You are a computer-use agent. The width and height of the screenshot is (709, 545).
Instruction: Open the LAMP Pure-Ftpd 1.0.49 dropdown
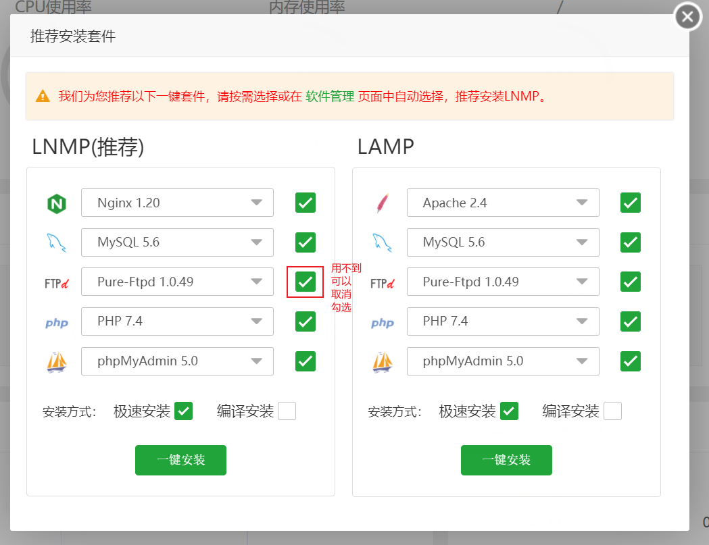point(503,282)
